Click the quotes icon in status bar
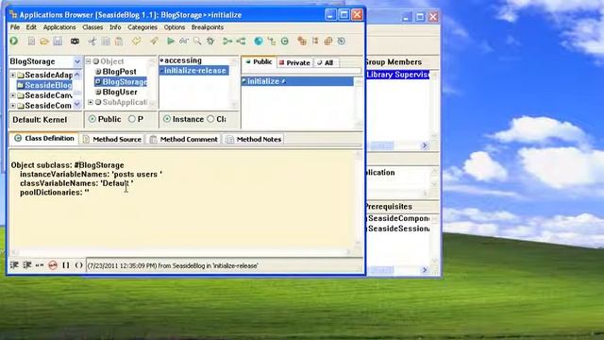This screenshot has height=340, width=604. tap(40, 265)
